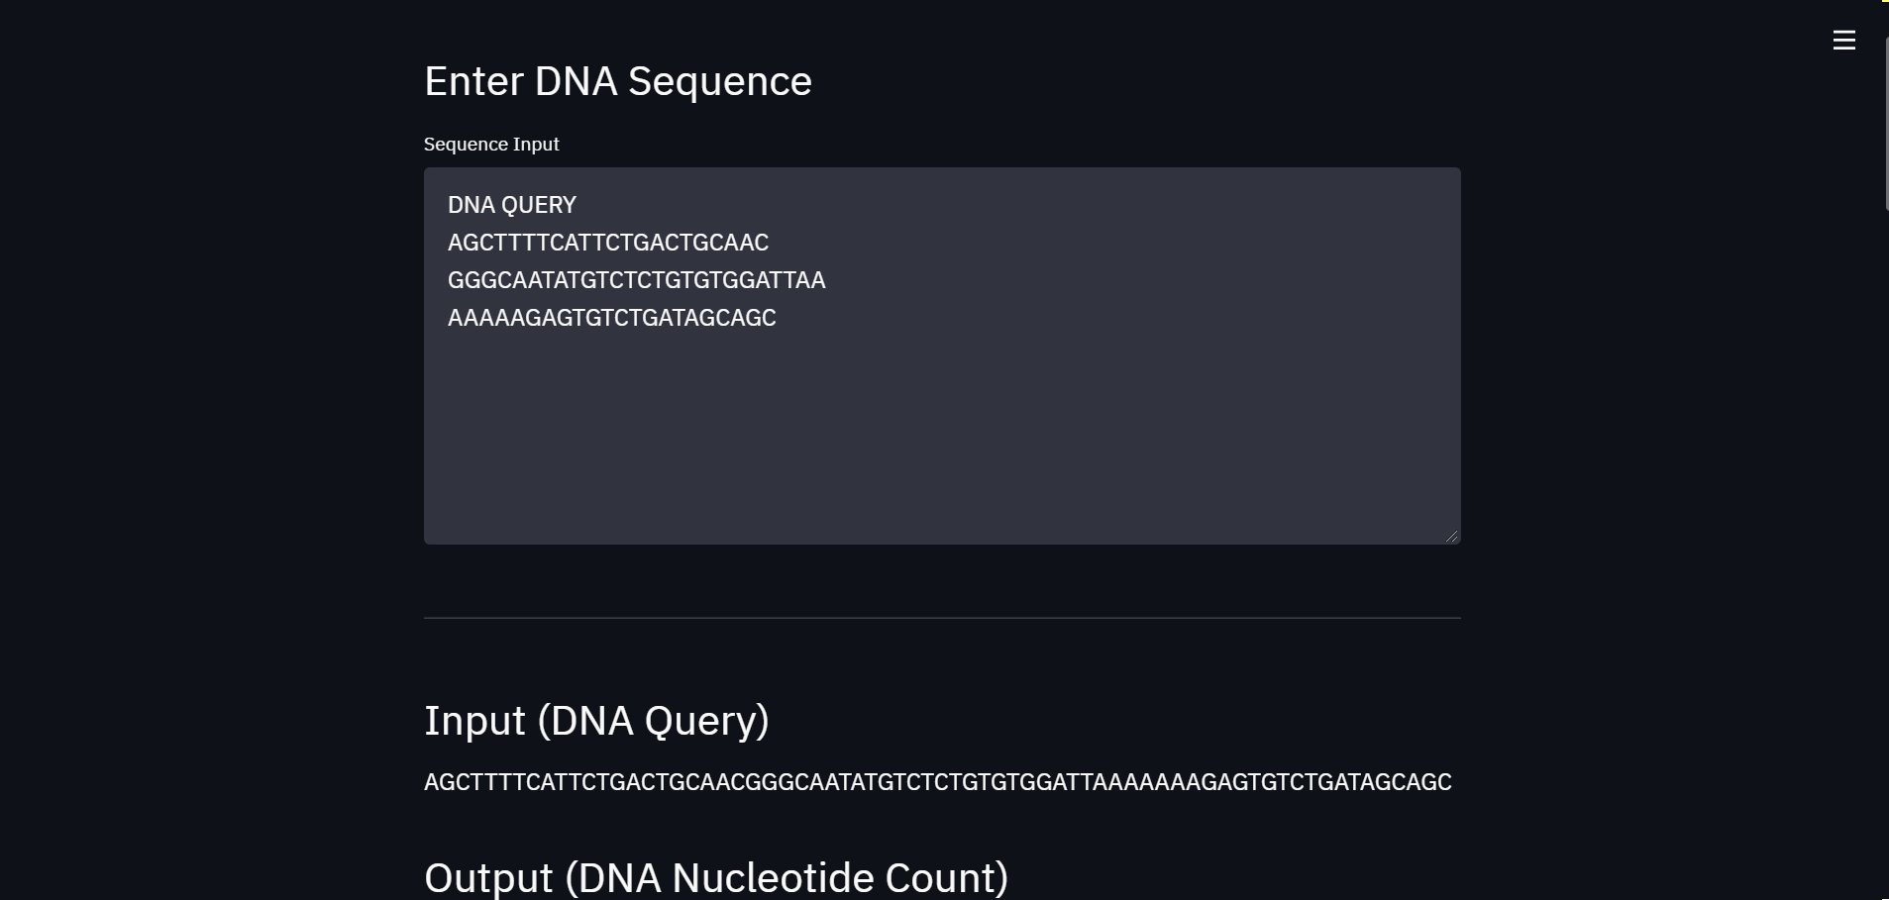Select the Input (DNA Query) heading
1889x900 pixels.
tap(597, 720)
